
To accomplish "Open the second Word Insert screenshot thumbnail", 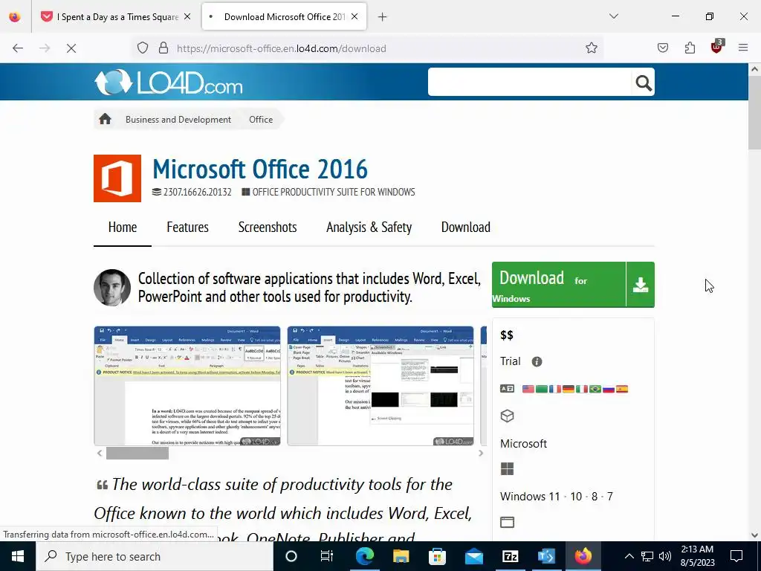I will [380, 386].
